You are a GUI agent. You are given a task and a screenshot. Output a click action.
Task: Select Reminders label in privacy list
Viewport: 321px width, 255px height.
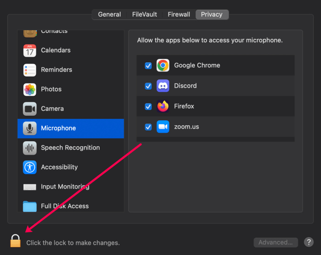56,70
